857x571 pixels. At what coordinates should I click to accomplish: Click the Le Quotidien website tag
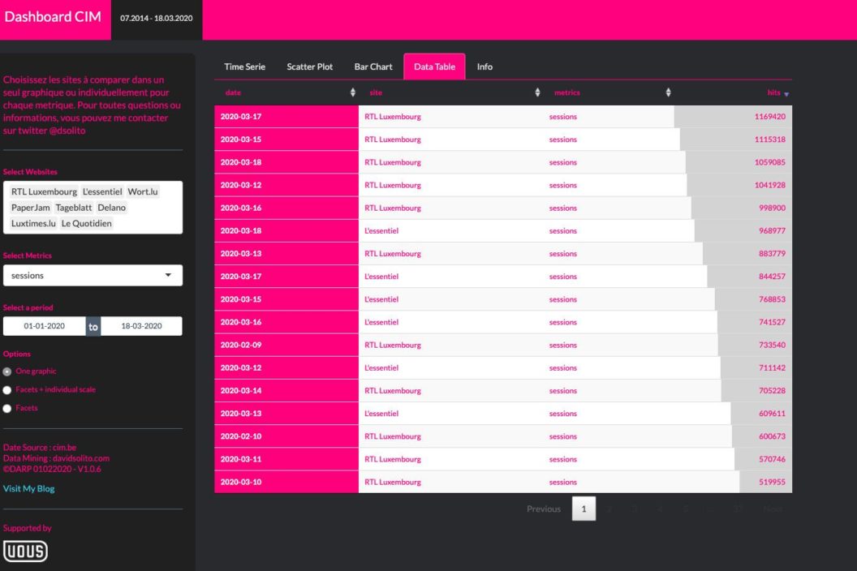click(x=87, y=223)
